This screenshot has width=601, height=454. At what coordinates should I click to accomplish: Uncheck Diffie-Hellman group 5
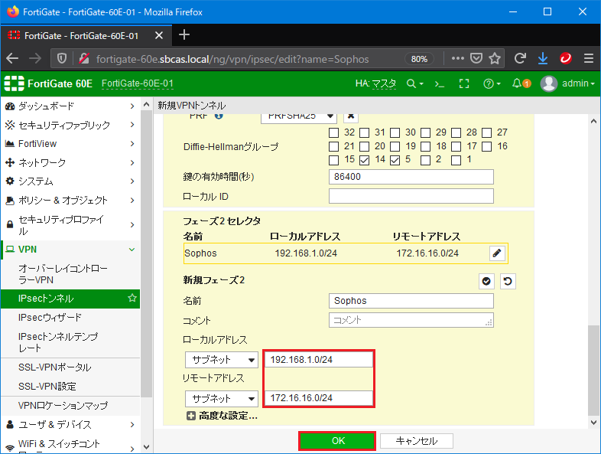[x=395, y=160]
